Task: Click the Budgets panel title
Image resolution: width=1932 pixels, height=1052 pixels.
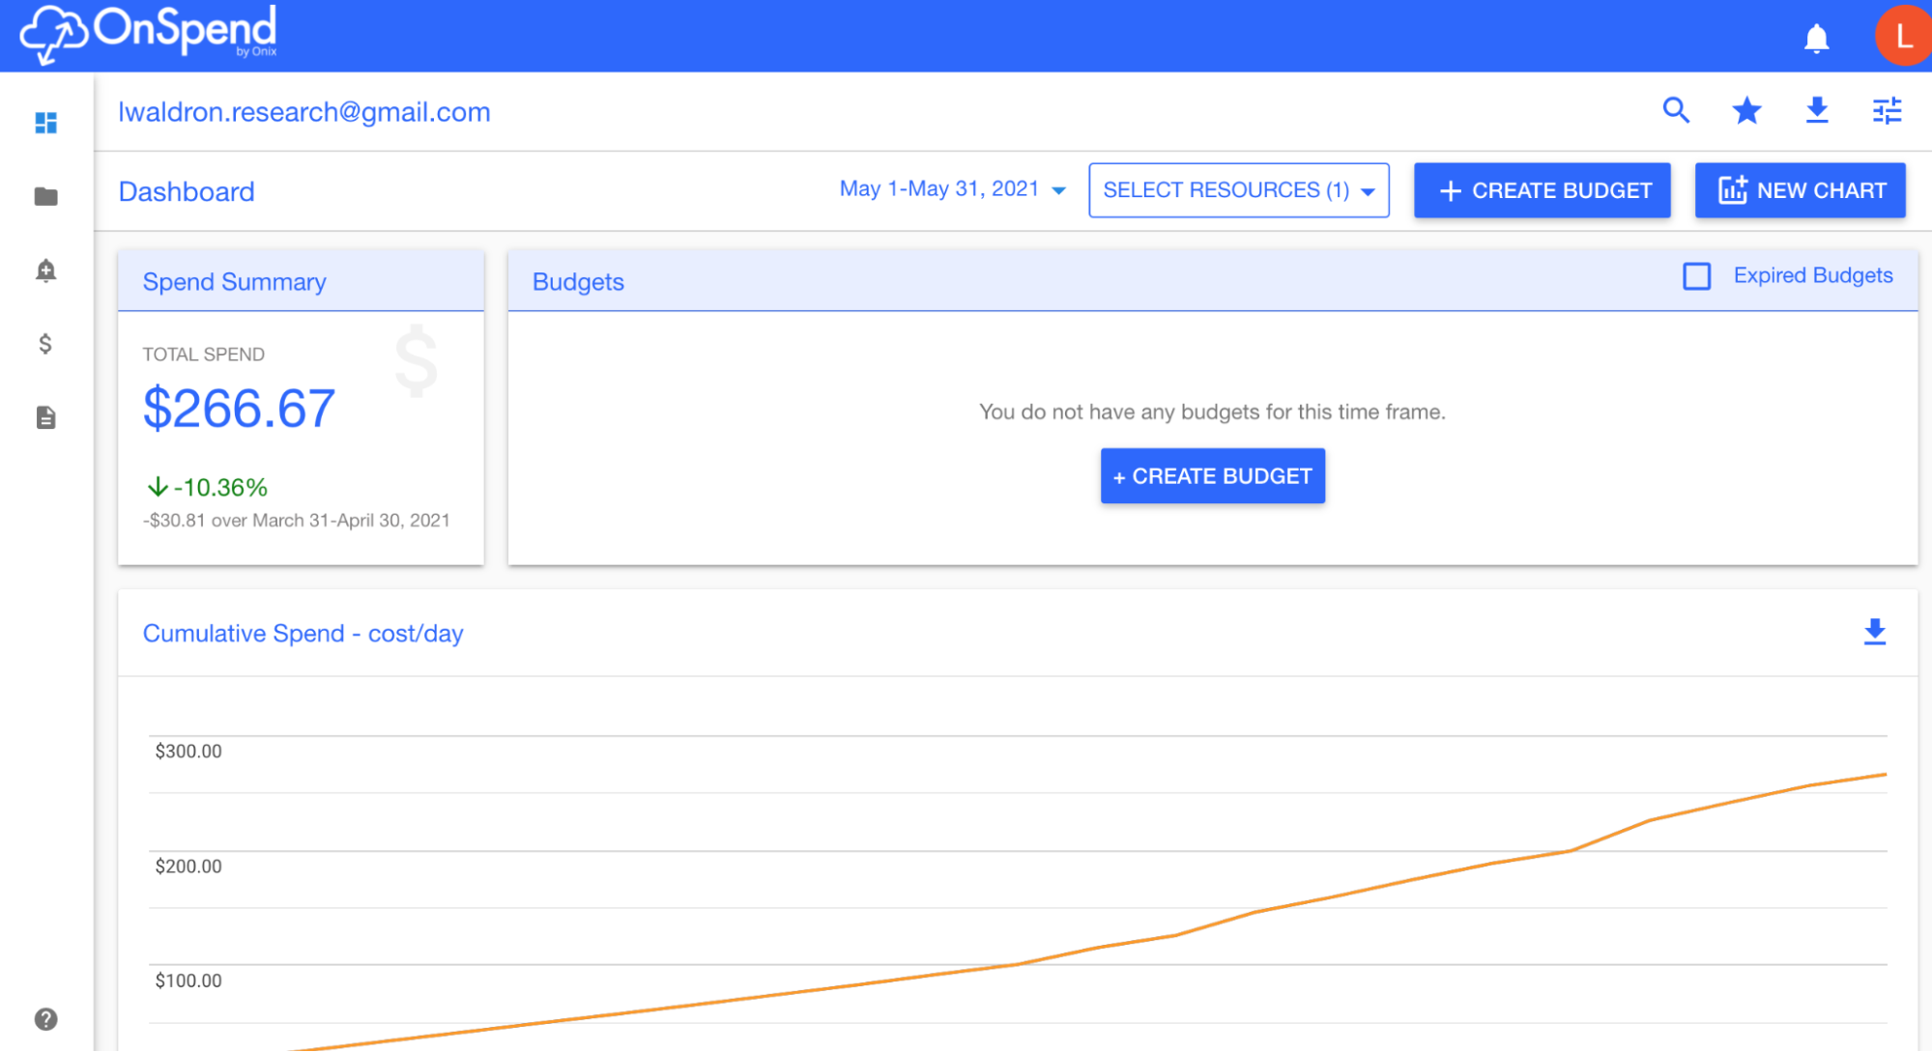Action: click(578, 282)
